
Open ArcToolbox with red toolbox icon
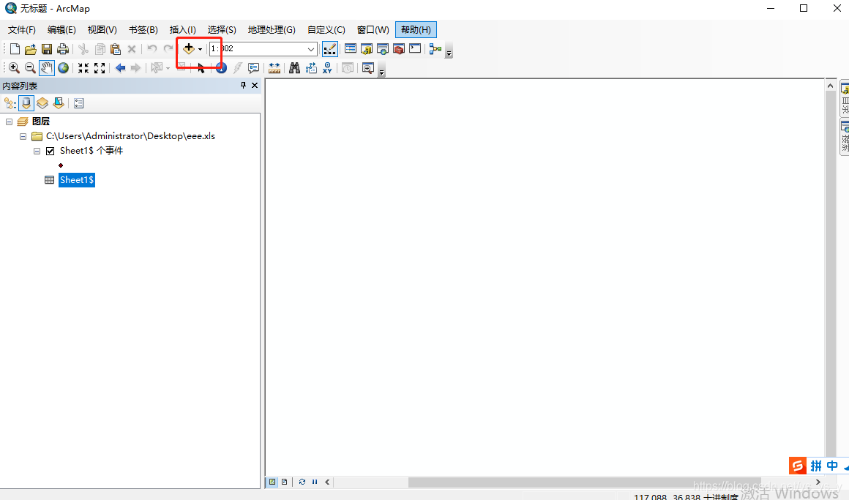coord(399,49)
